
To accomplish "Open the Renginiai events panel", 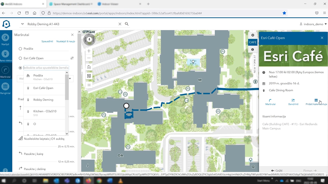I will point(5,88).
